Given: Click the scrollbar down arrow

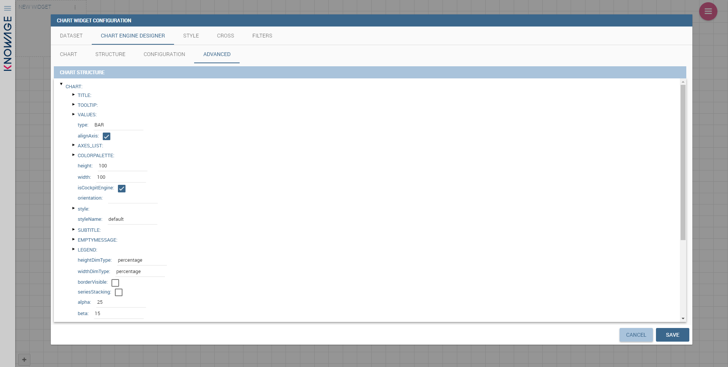Looking at the screenshot, I should click(x=683, y=319).
